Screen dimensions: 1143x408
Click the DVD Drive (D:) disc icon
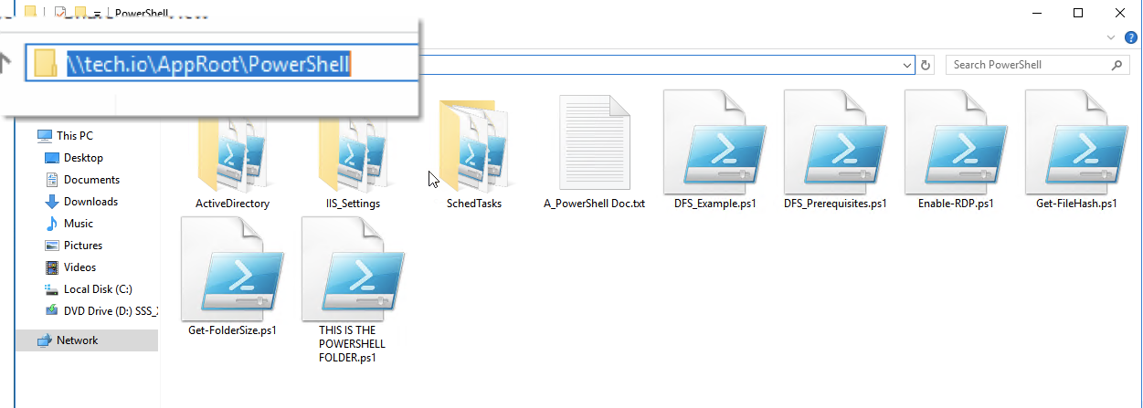click(52, 311)
